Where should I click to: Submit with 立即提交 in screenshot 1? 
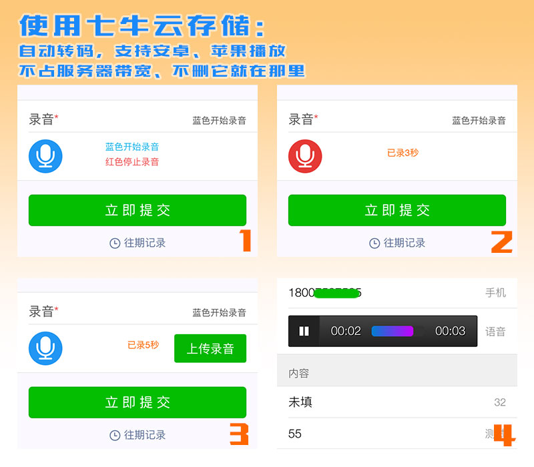pyautogui.click(x=138, y=210)
